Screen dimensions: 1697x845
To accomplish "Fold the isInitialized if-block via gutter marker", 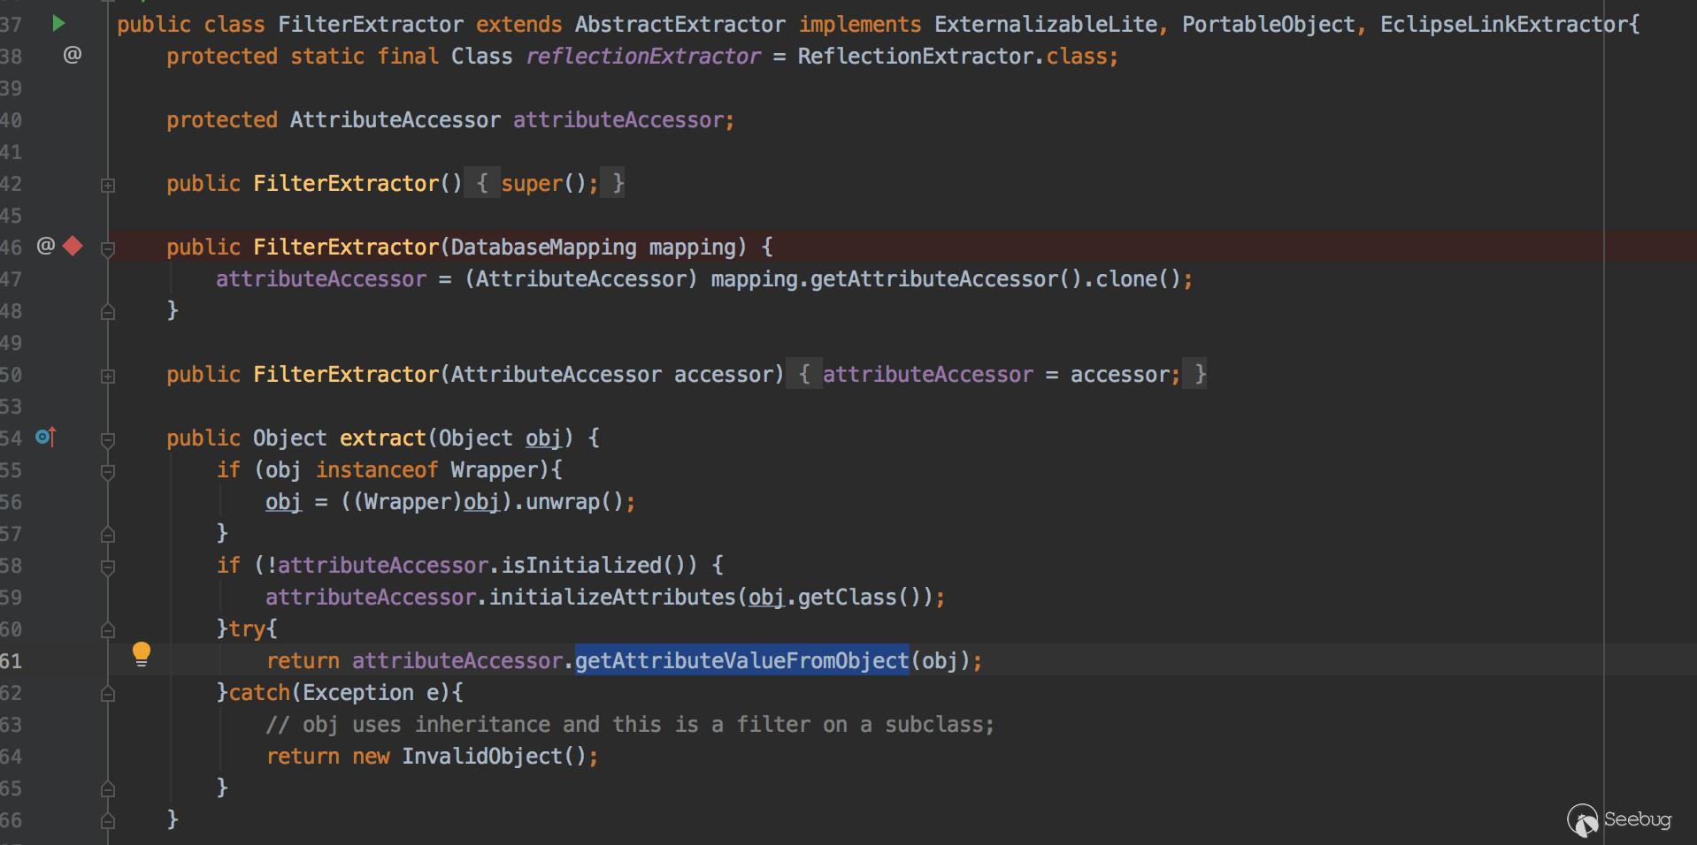I will coord(108,567).
